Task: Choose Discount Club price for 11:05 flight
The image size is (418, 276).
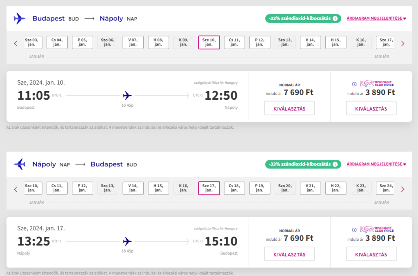Action: 371,108
